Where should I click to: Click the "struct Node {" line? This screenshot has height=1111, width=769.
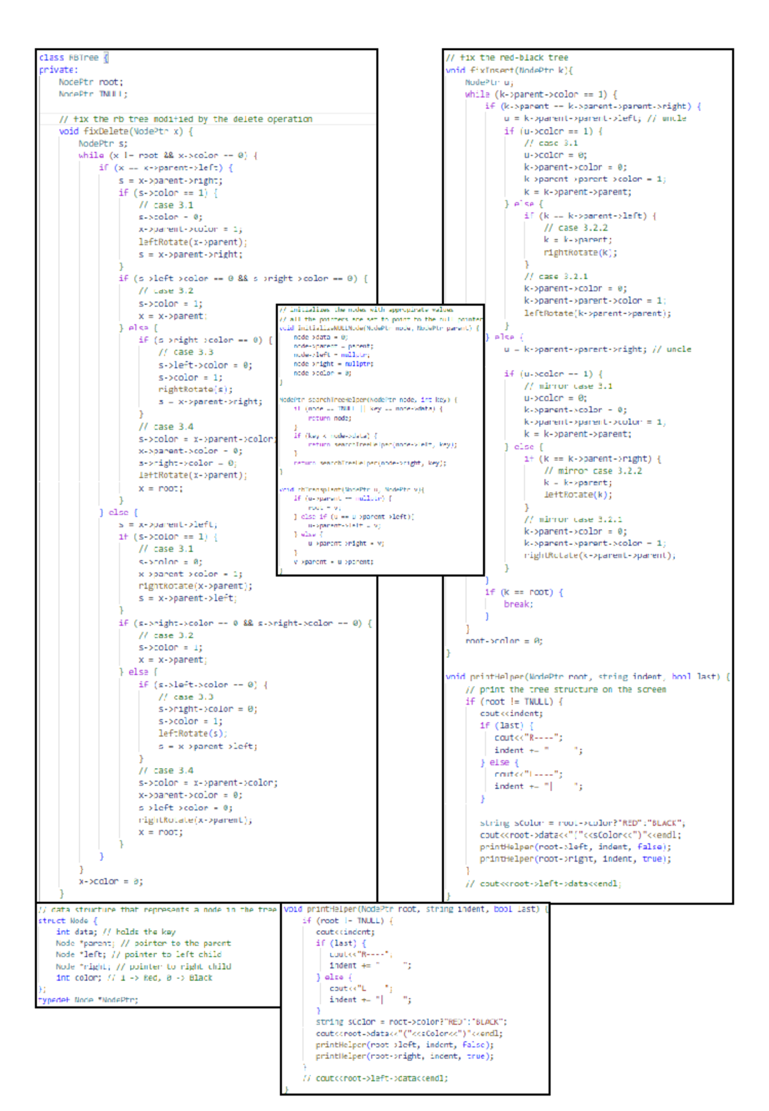click(x=67, y=921)
